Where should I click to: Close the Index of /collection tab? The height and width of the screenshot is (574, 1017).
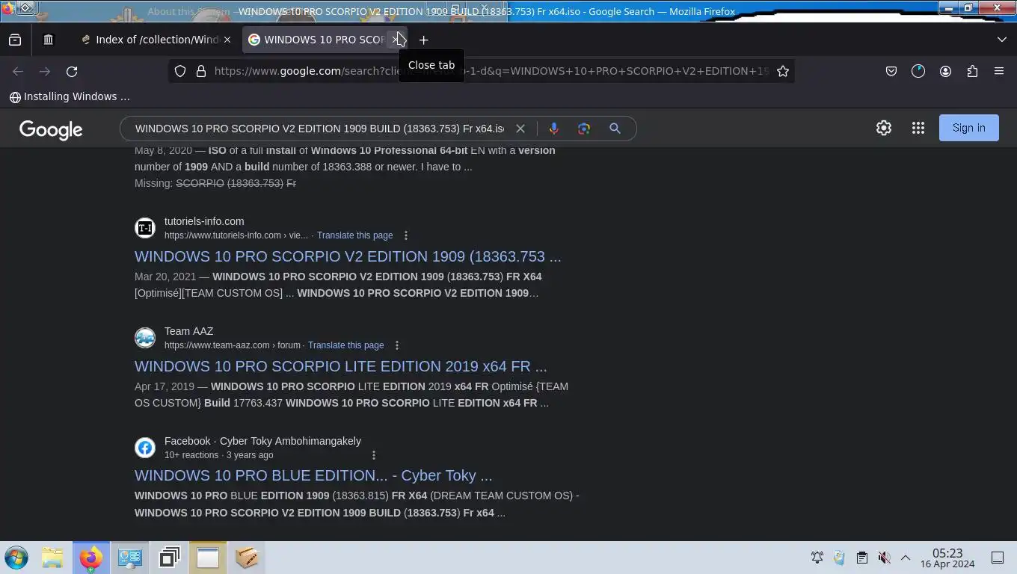(227, 40)
